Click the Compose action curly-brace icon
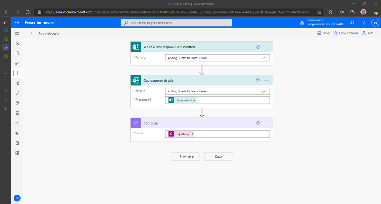Screen dimensions: 381x204 point(136,123)
